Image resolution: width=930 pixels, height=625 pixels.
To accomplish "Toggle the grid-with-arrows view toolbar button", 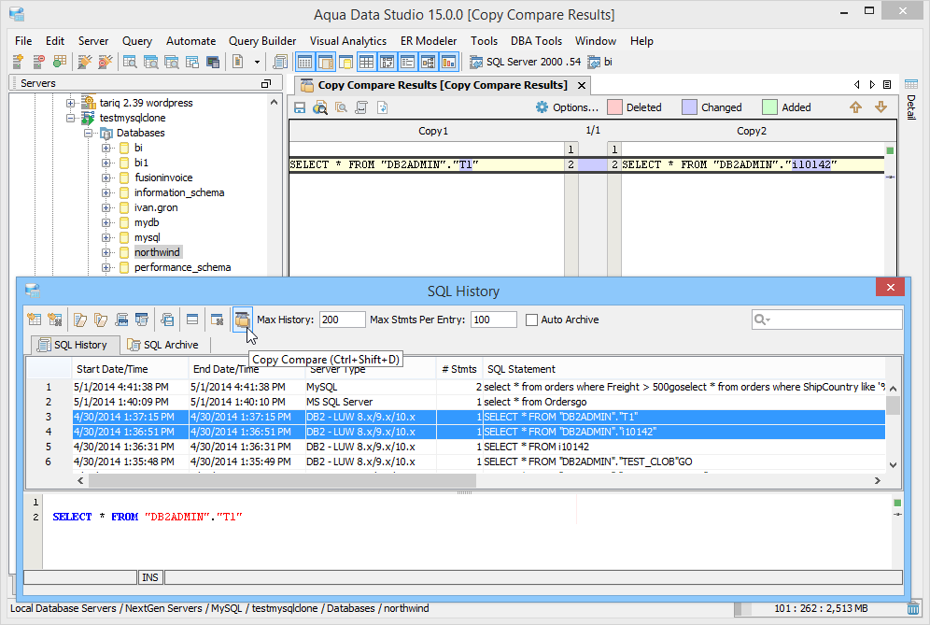I will (387, 62).
